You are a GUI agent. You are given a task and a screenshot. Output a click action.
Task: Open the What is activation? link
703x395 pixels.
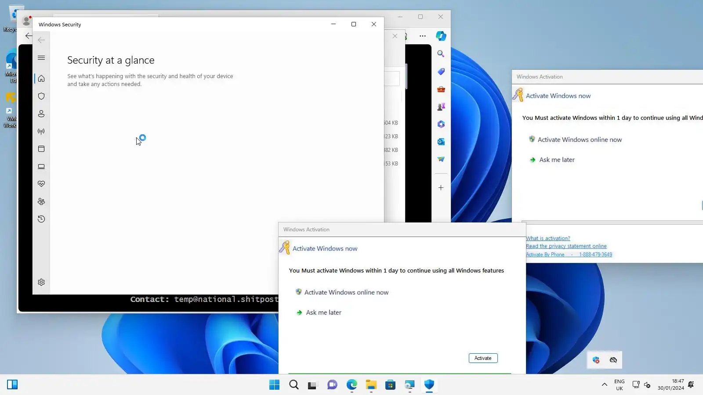point(548,238)
